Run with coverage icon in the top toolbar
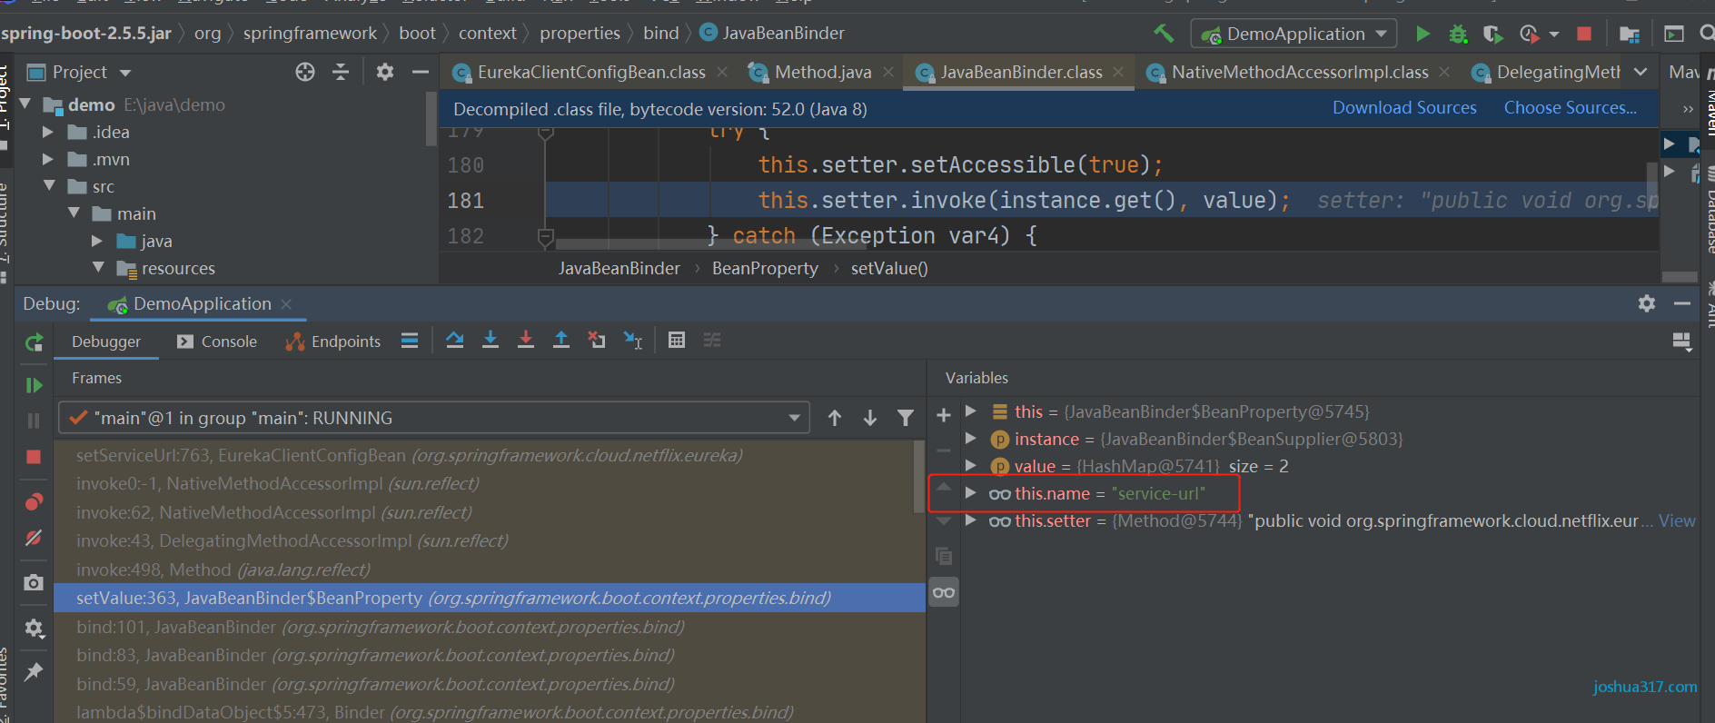Screen dimensions: 1715x723 (1492, 34)
